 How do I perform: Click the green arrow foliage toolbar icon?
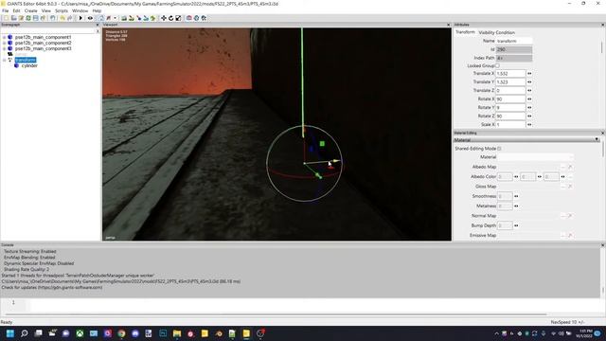[x=153, y=18]
